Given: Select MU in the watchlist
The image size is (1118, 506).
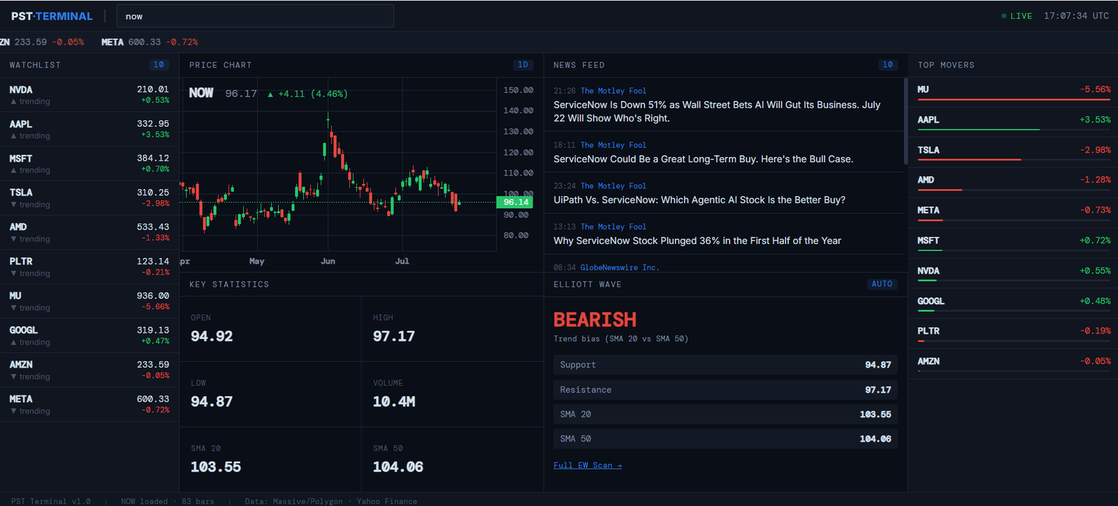Looking at the screenshot, I should (89, 301).
